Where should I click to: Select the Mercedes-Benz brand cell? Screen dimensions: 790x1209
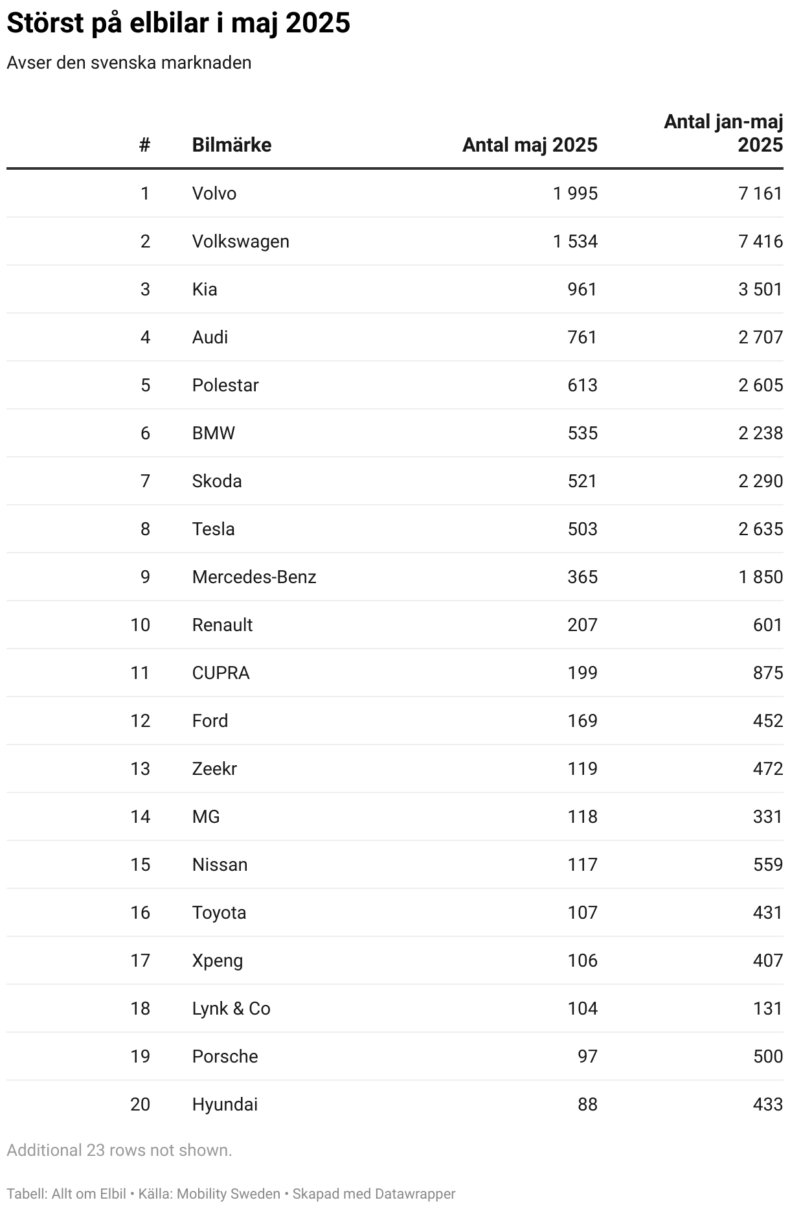pyautogui.click(x=254, y=577)
